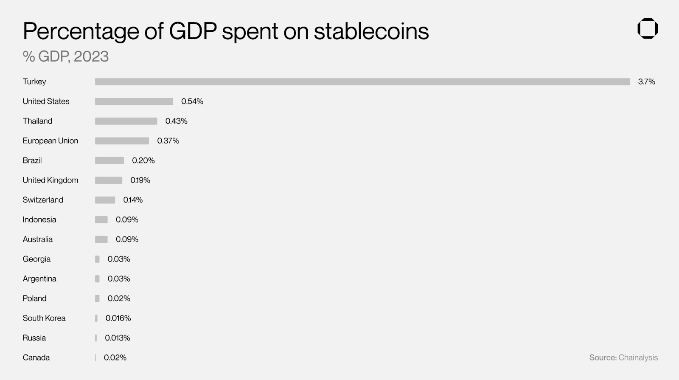
Task: Click the South Korea 0.016% value
Action: 118,318
